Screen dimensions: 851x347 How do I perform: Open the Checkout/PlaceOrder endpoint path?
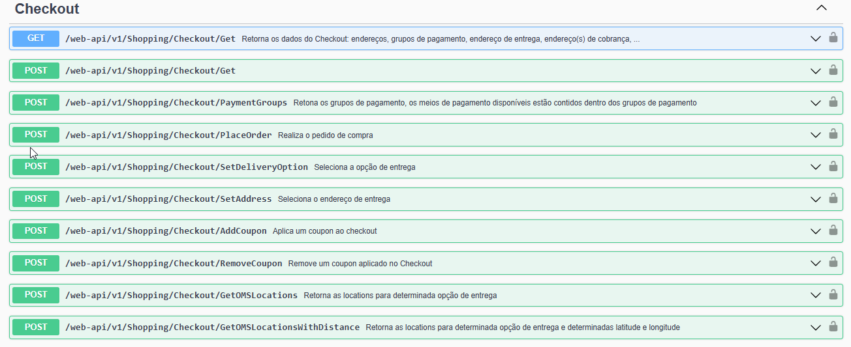(169, 135)
